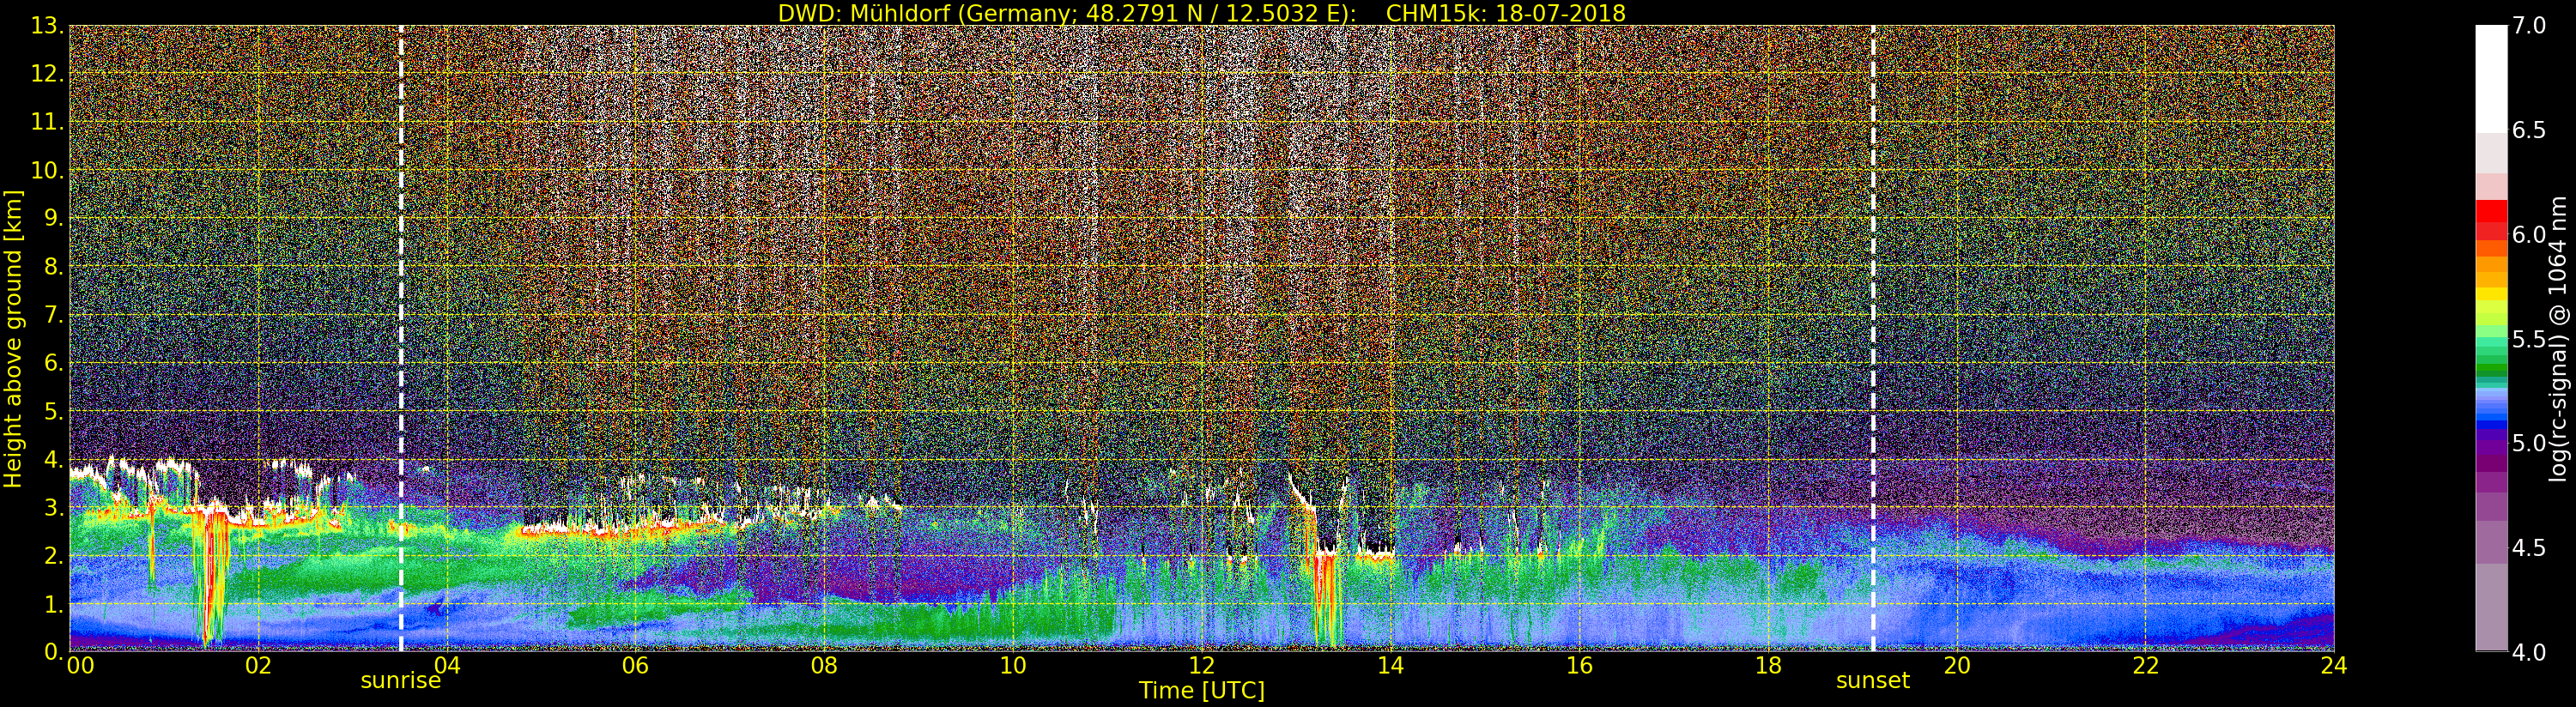Click the '6.' height tick label
The height and width of the screenshot is (707, 2576).
pos(53,363)
